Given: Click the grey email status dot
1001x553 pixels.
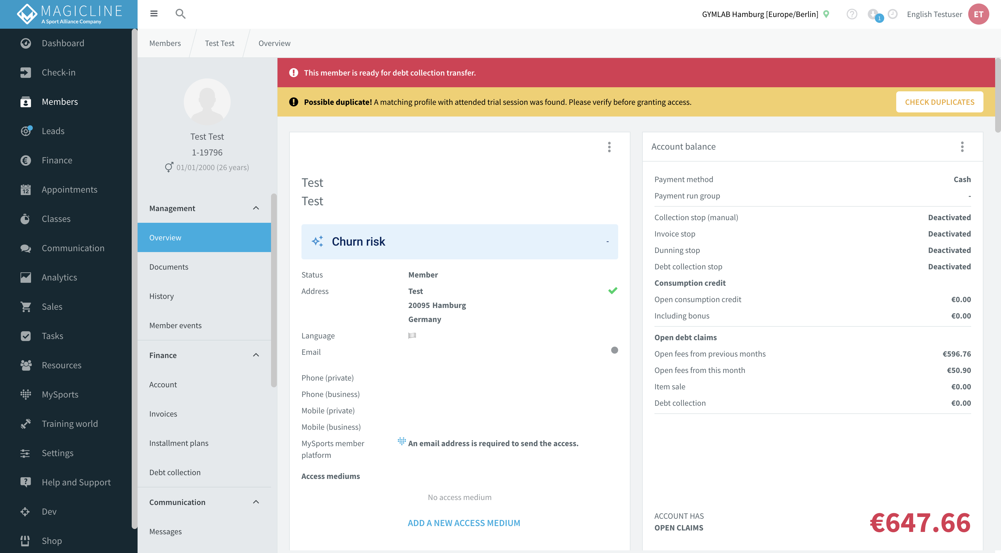Looking at the screenshot, I should pos(614,350).
